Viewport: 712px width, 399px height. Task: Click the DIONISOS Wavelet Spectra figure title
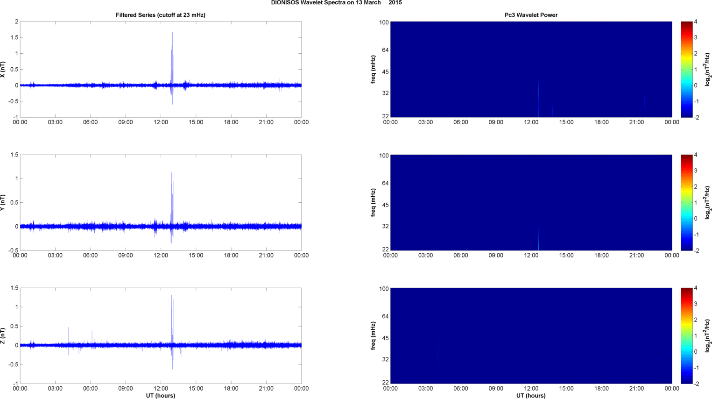(x=336, y=3)
